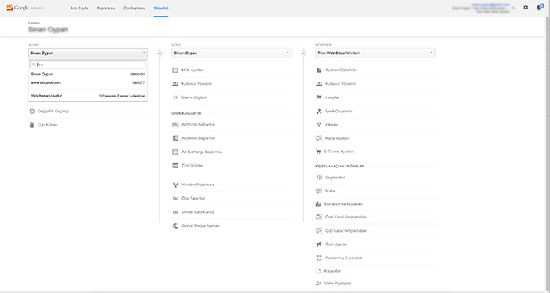Open Değişiklik Geçmişi history
Viewport: 550px width, 293px height.
(49, 111)
